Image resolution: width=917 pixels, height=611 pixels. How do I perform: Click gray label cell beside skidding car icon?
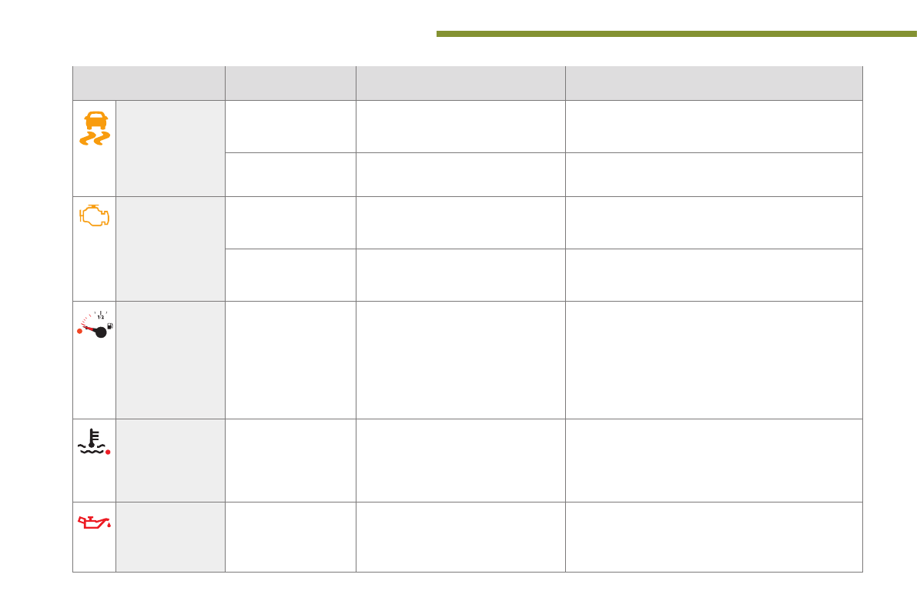coord(170,148)
